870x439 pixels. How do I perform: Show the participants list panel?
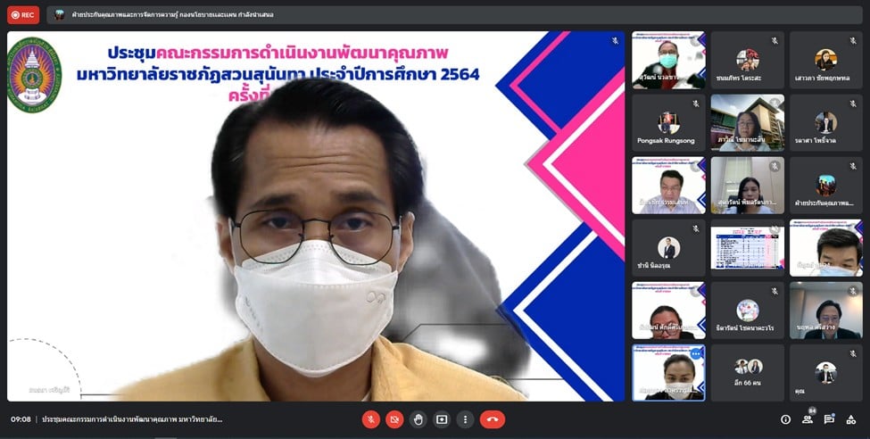tap(808, 419)
